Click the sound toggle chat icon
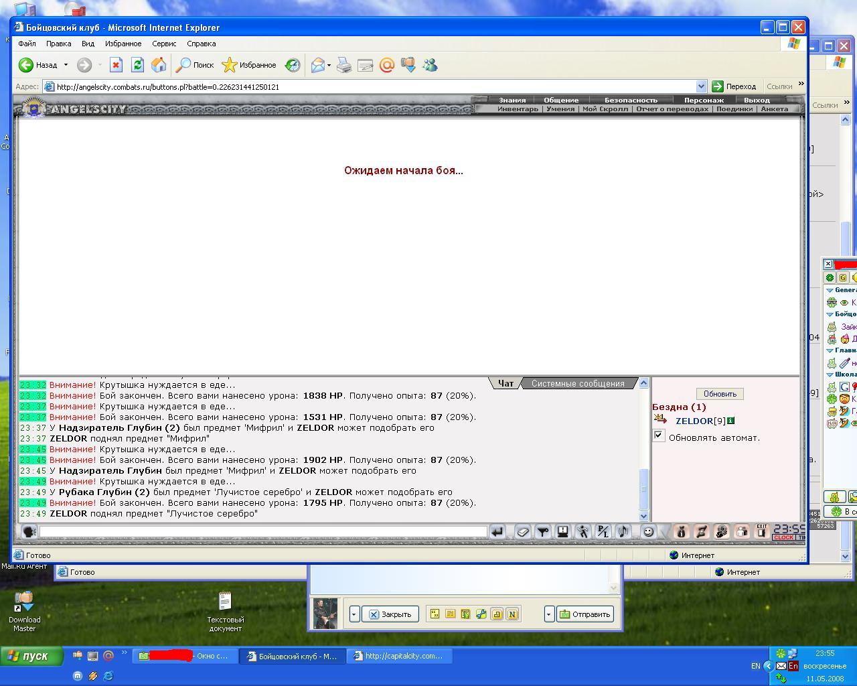 click(623, 532)
